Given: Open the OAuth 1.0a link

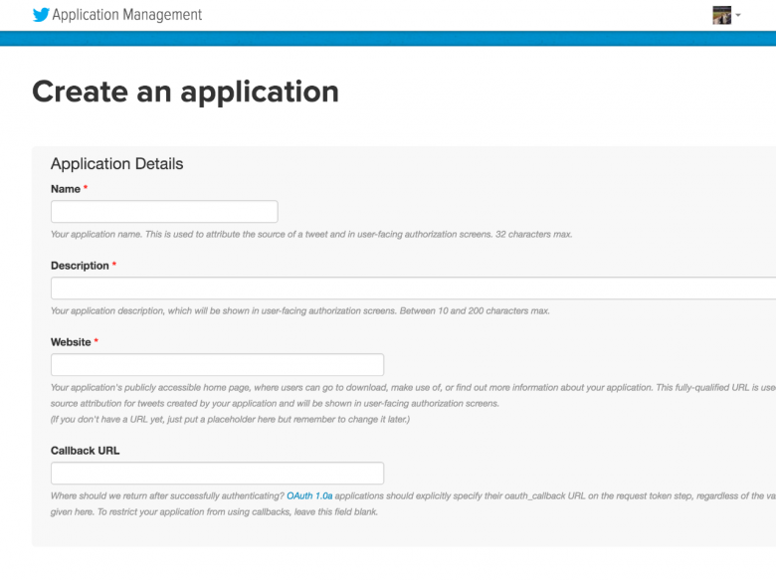Looking at the screenshot, I should point(309,495).
